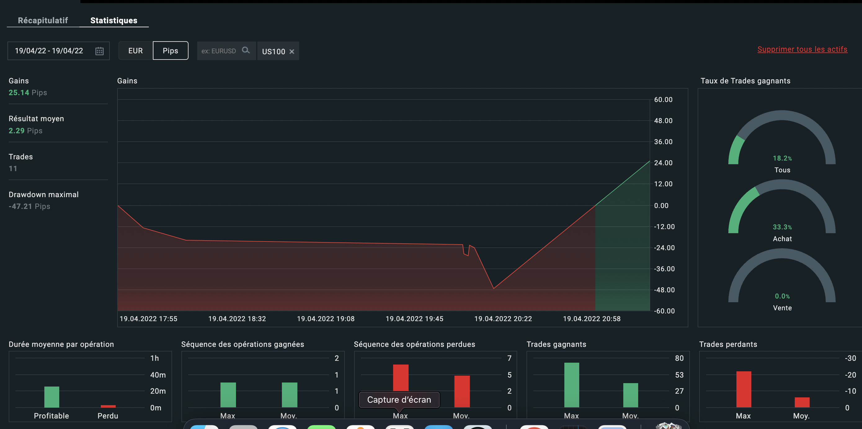Screen dimensions: 862x429
Task: Click the Max red losing trades bar
Action: (743, 389)
